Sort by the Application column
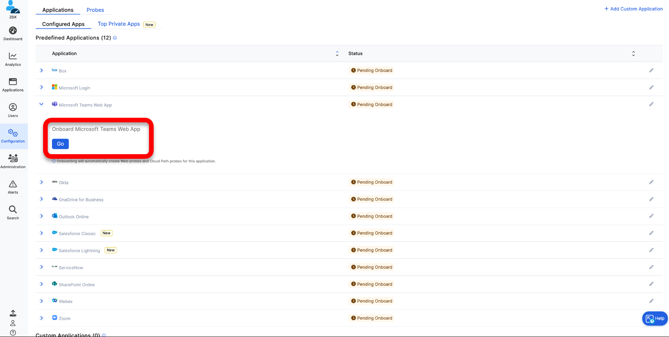 (x=337, y=54)
